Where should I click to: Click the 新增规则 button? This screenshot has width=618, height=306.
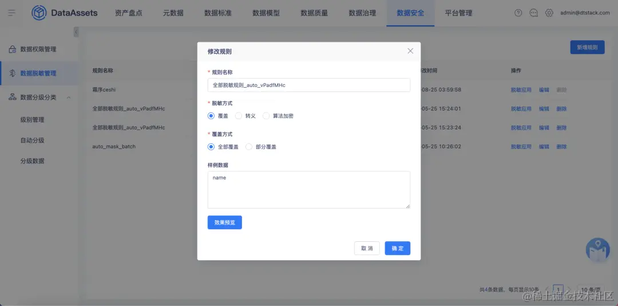(587, 47)
